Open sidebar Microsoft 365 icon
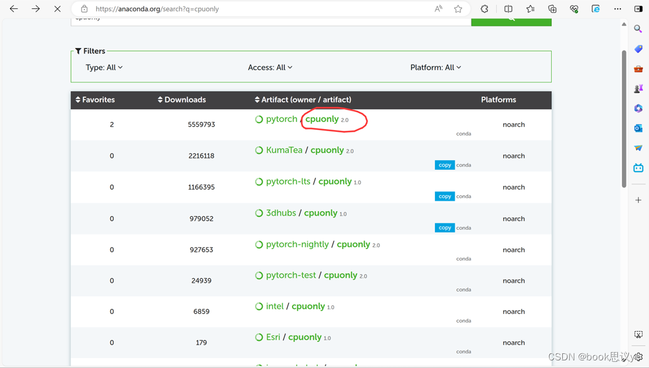The width and height of the screenshot is (649, 368). (x=638, y=108)
